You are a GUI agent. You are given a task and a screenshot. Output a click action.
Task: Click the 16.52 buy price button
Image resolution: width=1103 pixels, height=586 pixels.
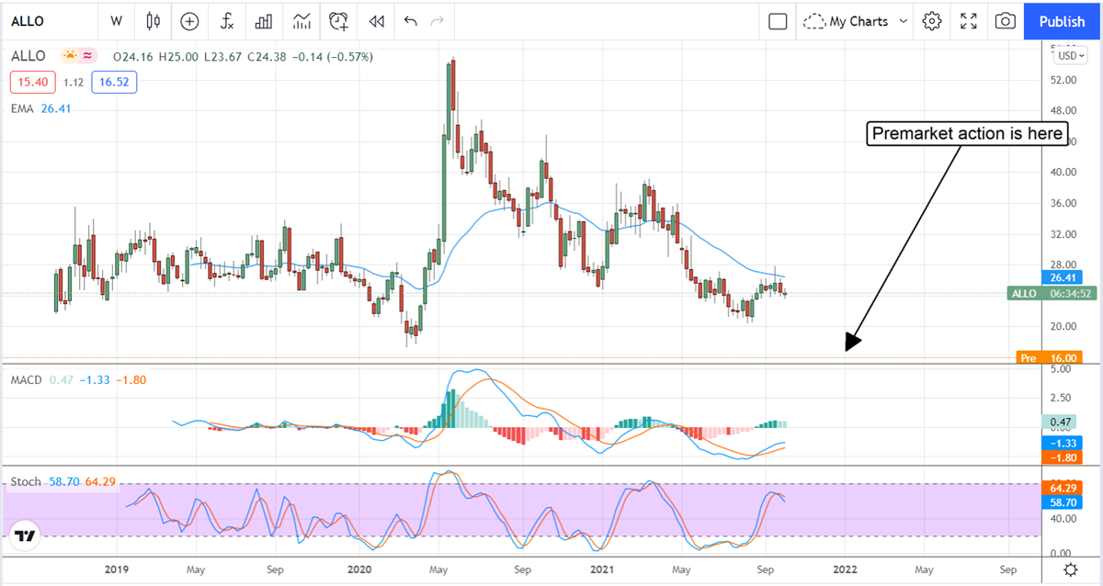click(x=112, y=83)
